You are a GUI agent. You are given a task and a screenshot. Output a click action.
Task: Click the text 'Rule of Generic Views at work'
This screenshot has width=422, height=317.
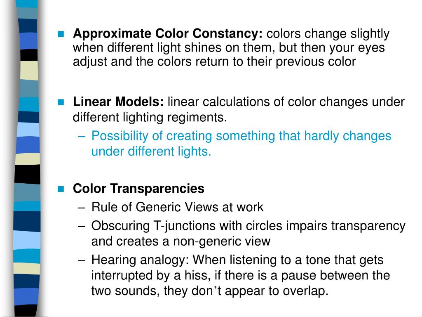(x=177, y=207)
